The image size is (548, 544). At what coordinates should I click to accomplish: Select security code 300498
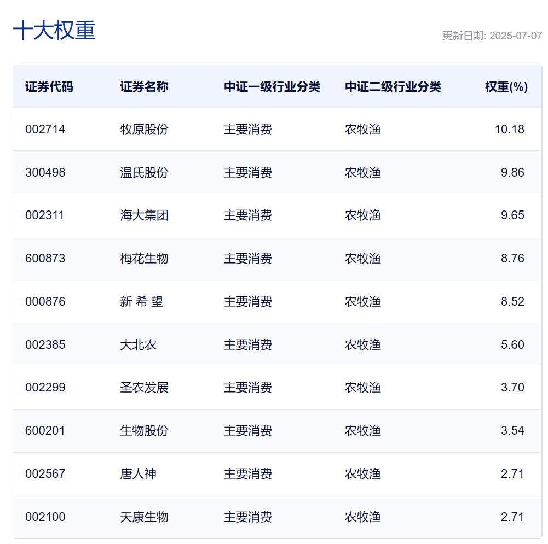[x=45, y=172]
